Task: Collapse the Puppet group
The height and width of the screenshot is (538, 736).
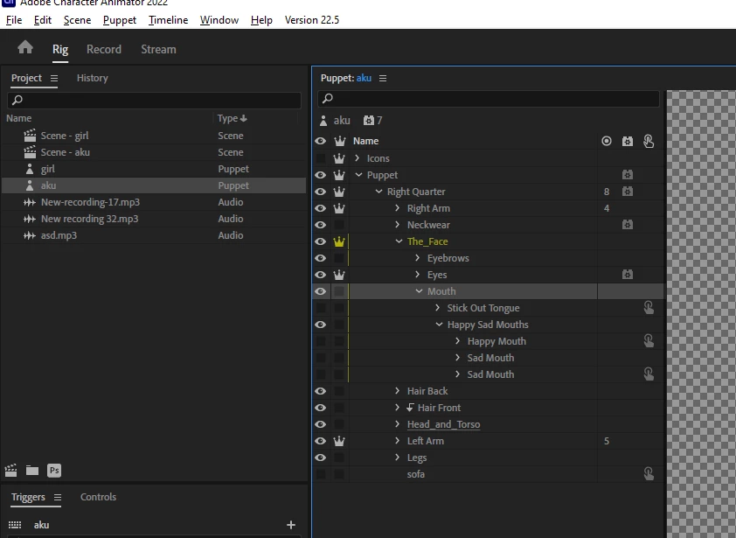Action: point(359,175)
